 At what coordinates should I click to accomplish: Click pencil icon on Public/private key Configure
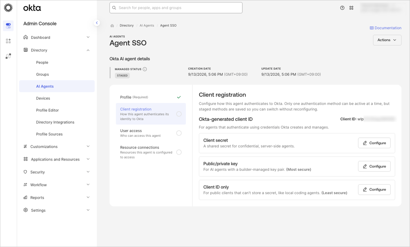[365, 166]
